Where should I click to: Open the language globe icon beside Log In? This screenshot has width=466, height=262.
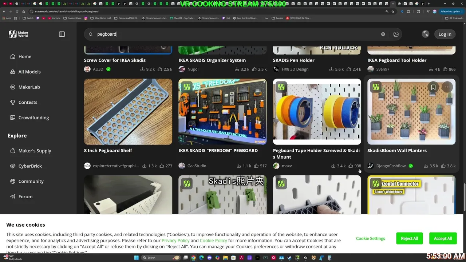tap(425, 34)
